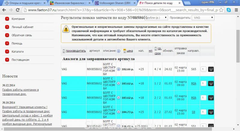Click the info icon in the описание header
240x131 pixels.
118,51
